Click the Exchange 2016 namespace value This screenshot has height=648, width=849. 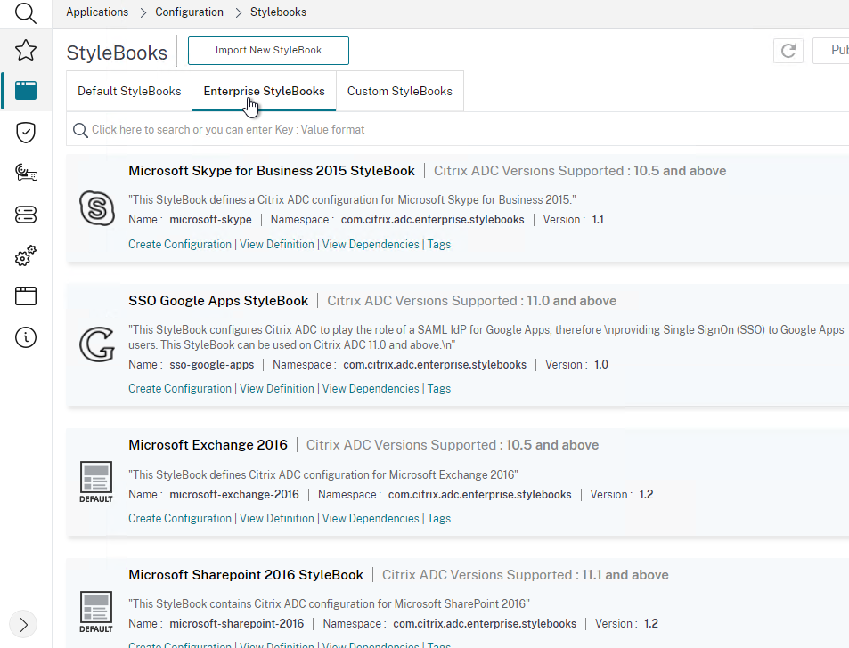point(479,494)
